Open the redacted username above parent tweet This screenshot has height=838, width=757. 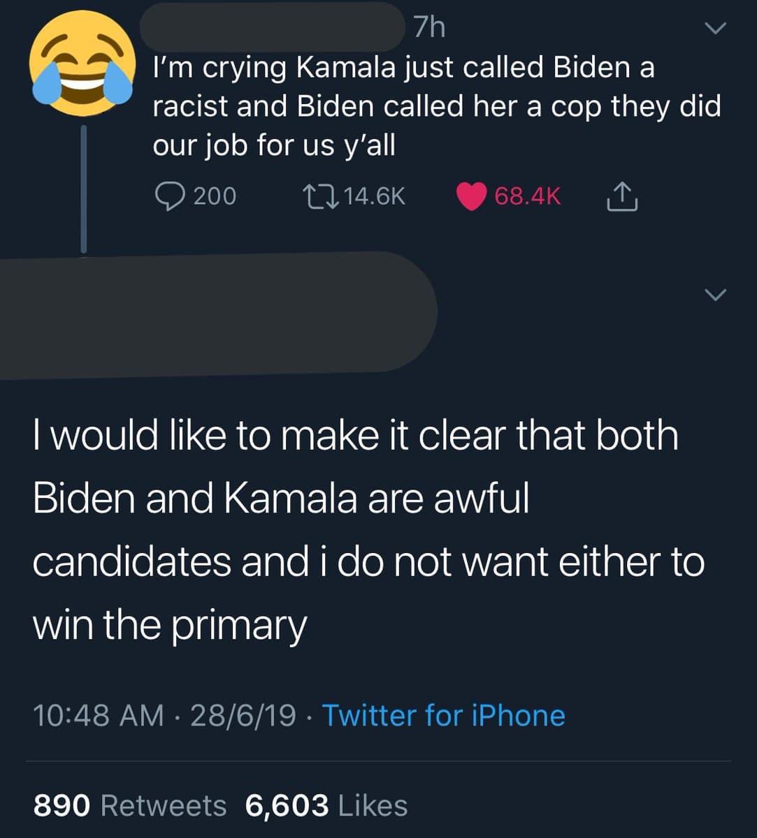pos(273,27)
